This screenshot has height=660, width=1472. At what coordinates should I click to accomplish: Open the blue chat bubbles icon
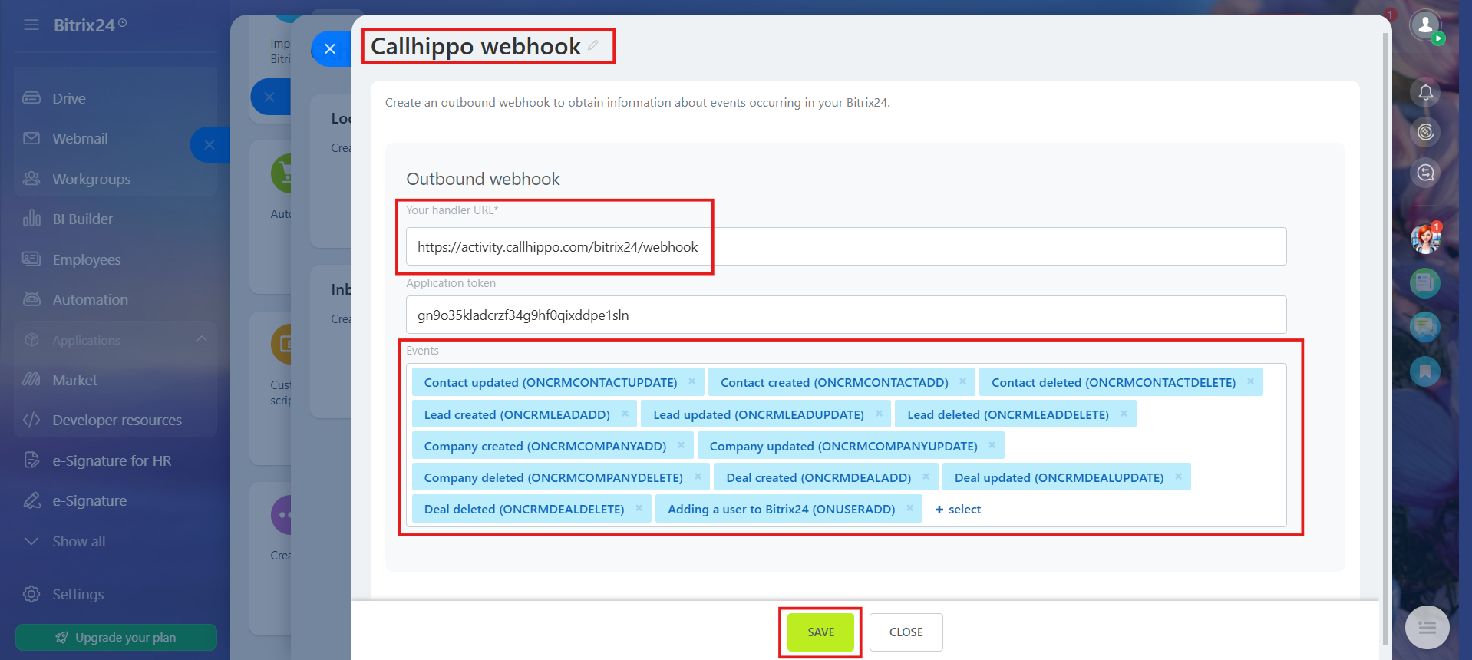(1425, 328)
